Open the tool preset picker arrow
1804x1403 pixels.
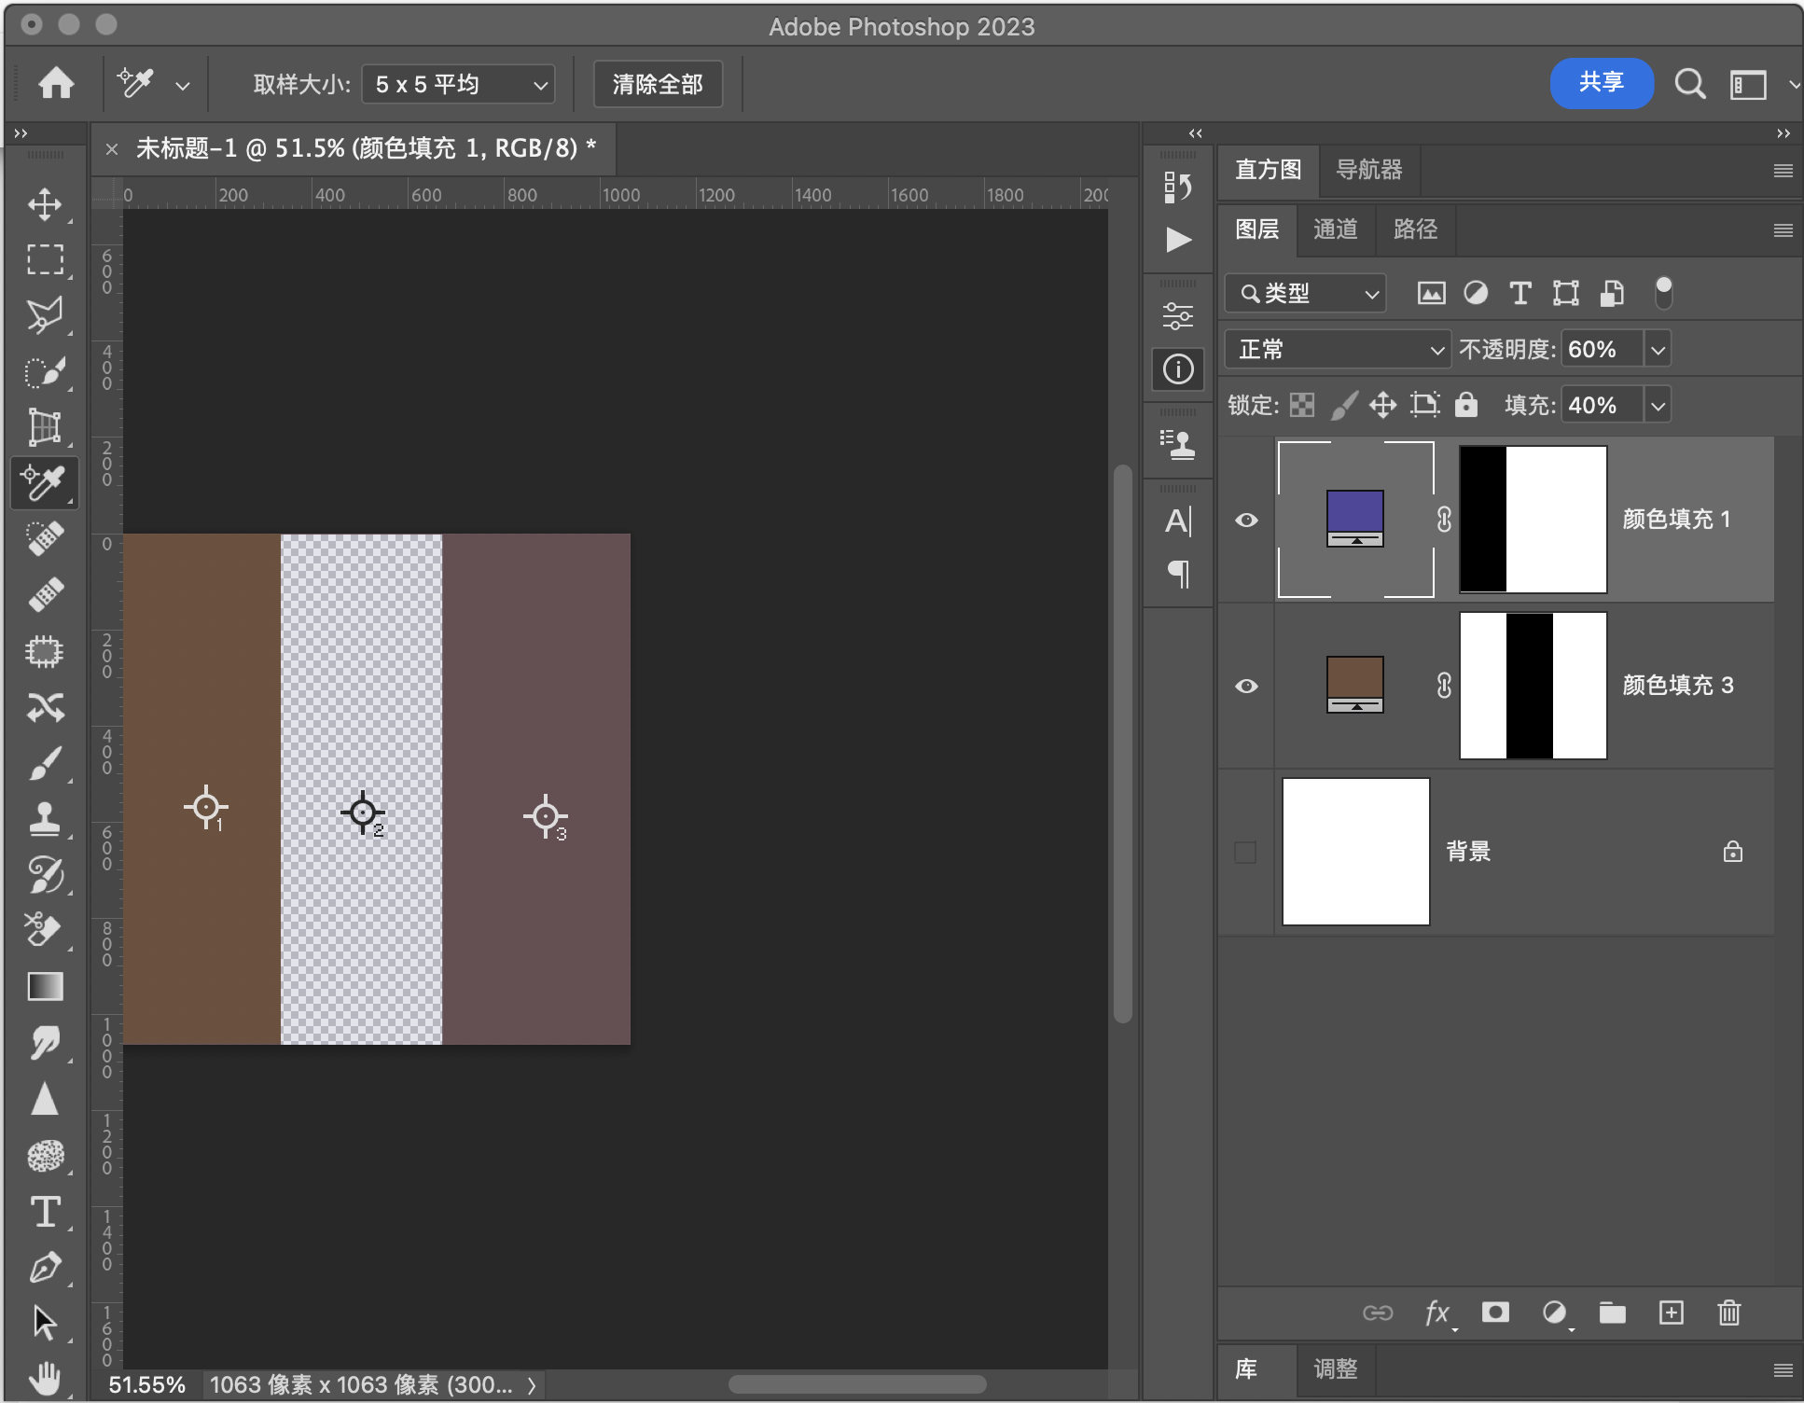183,86
